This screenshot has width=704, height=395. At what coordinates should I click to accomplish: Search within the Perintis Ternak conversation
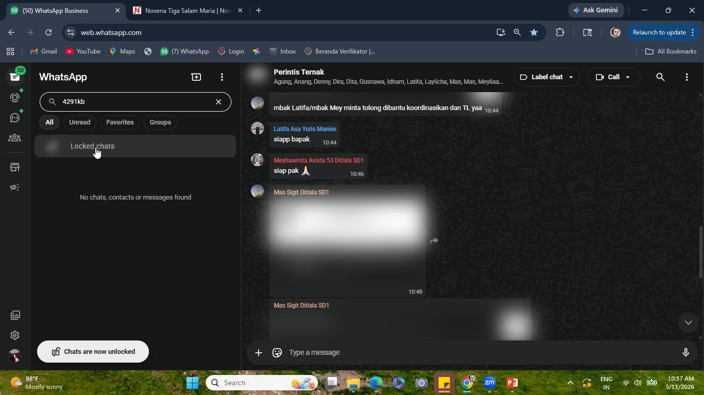(660, 77)
